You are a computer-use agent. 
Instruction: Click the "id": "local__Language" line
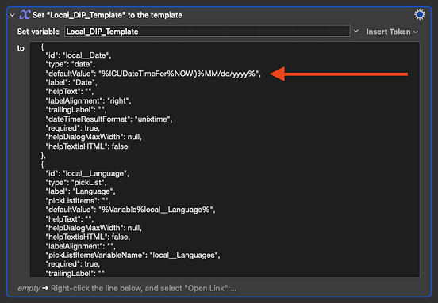pos(87,174)
